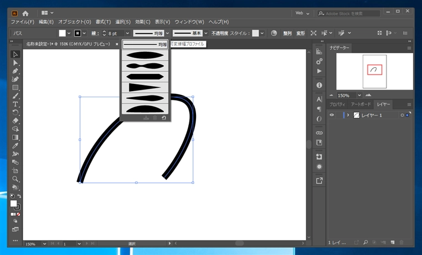Open the Paragraph panel icon

tap(319, 109)
